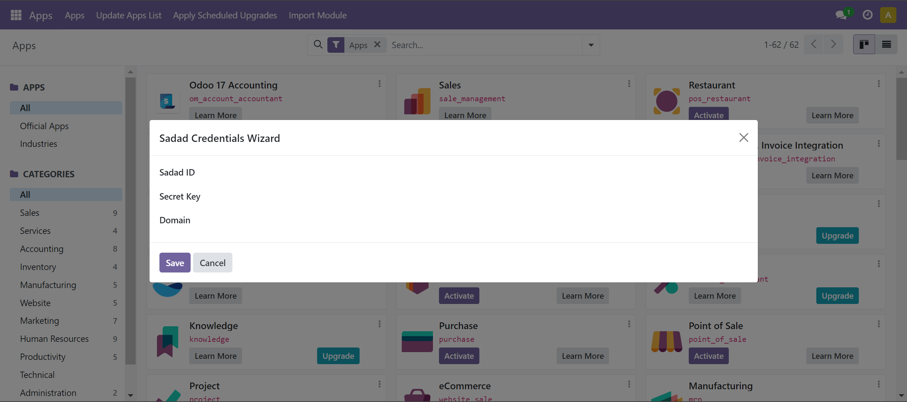Viewport: 907px width, 402px height.
Task: Open options menu on Knowledge card
Action: (x=379, y=324)
